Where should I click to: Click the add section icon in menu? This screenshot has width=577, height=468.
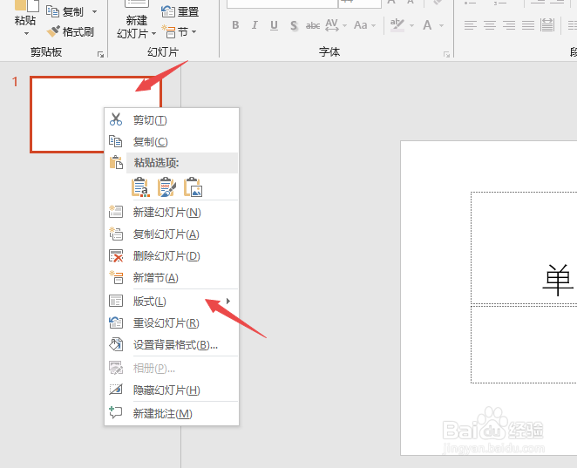[116, 277]
